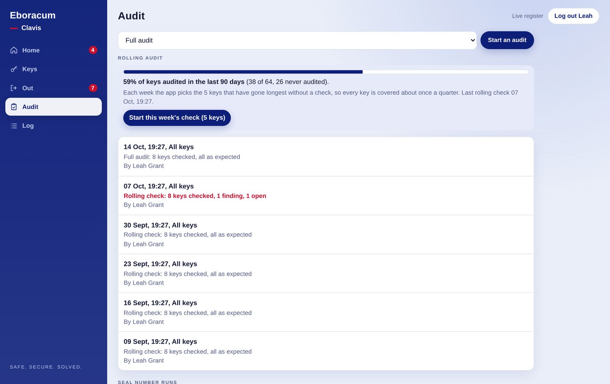Screen dimensions: 610x384
Task: Open the 23 Sept, 19:27 audit entry
Action: pos(326,273)
